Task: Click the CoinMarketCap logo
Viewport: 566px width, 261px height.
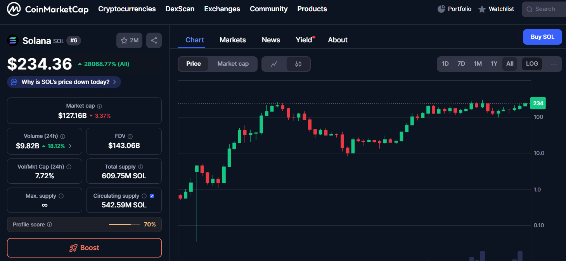Action: 48,9
